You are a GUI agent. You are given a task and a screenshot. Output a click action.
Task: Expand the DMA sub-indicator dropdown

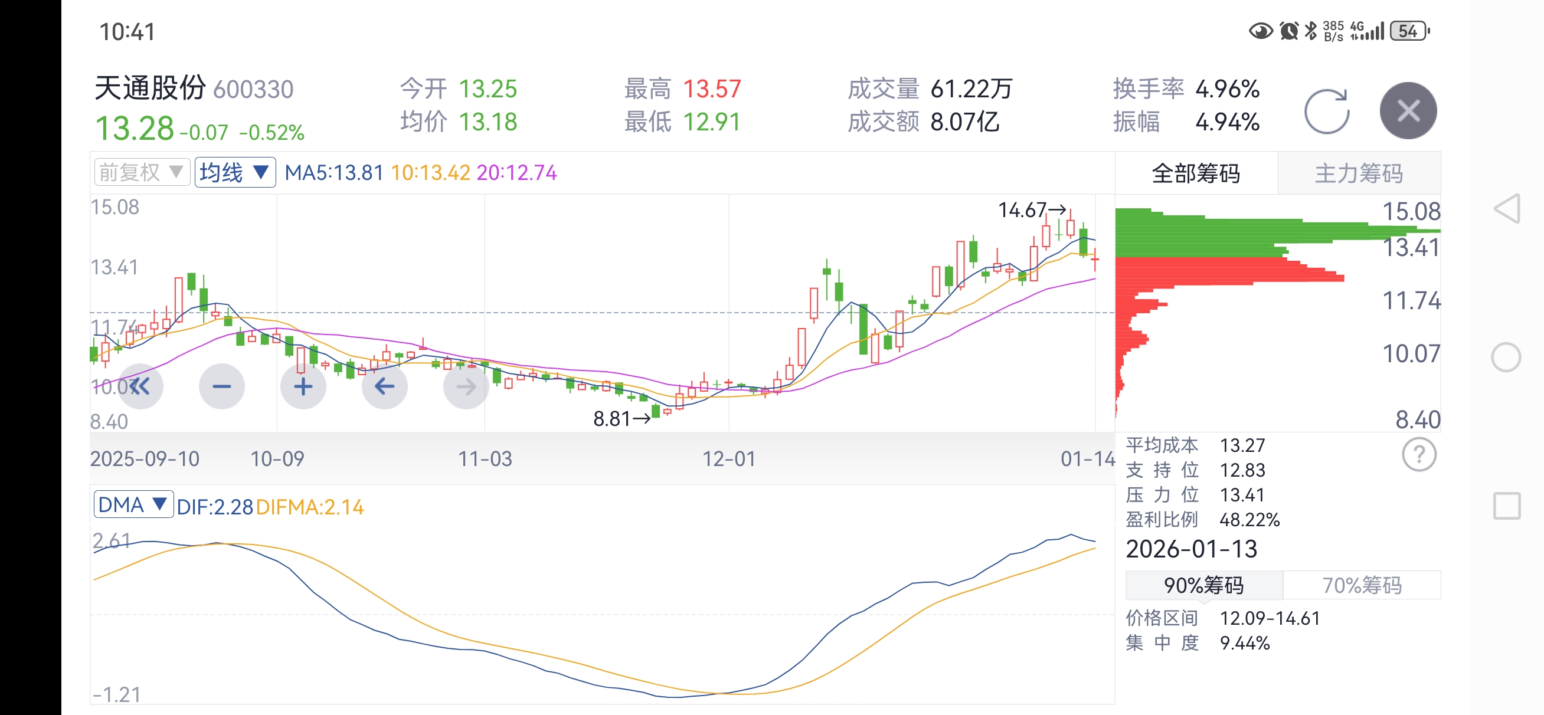click(x=133, y=504)
